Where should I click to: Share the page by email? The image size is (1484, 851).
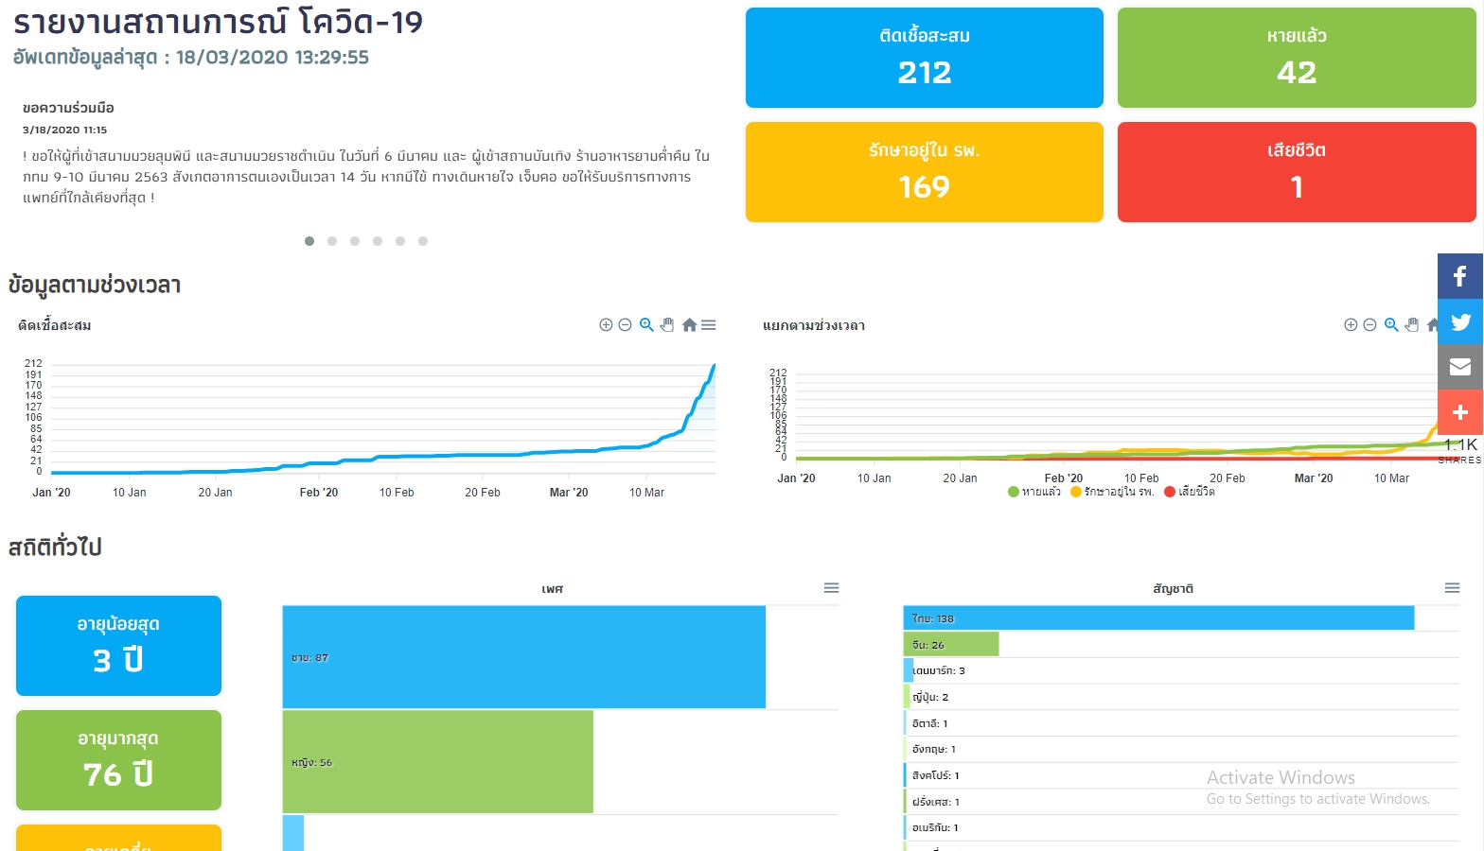click(1460, 367)
